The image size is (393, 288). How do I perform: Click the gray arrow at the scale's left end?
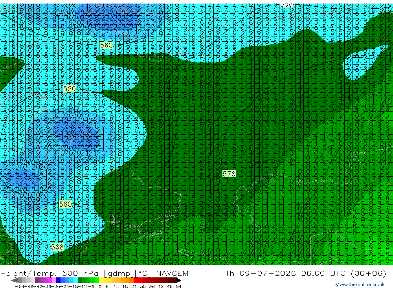(14, 280)
